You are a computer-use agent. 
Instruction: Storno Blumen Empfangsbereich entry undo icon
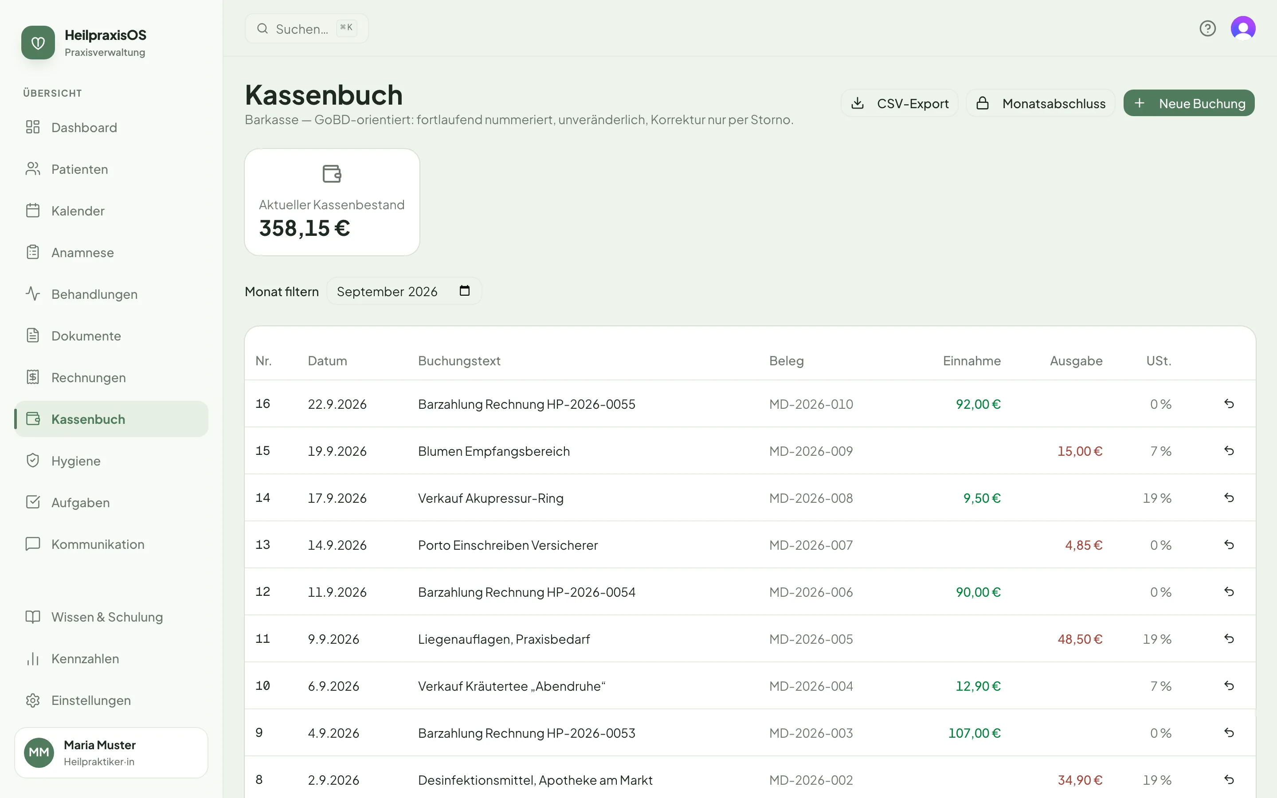[x=1229, y=451]
